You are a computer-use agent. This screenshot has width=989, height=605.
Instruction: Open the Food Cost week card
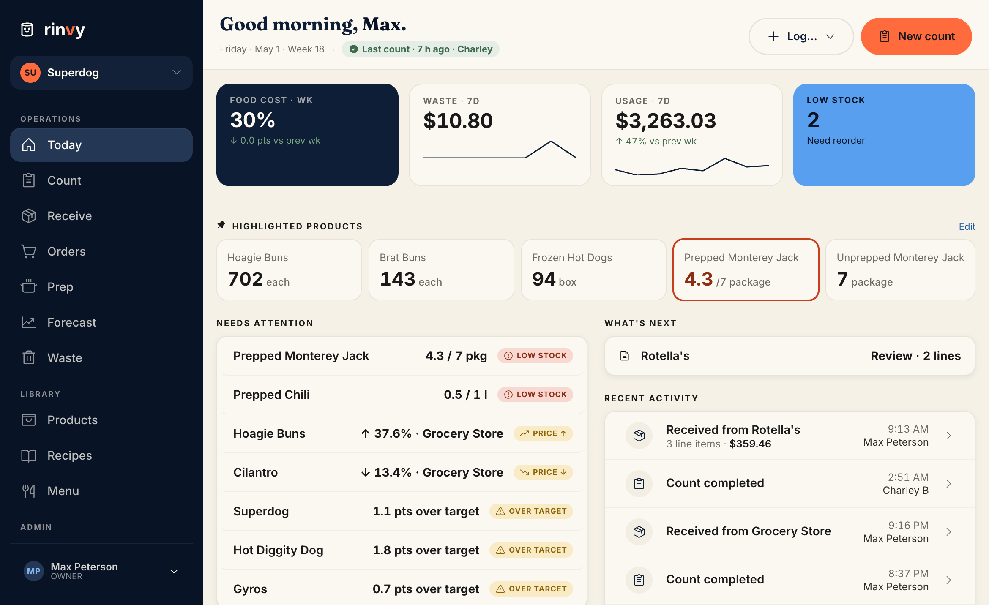(307, 135)
